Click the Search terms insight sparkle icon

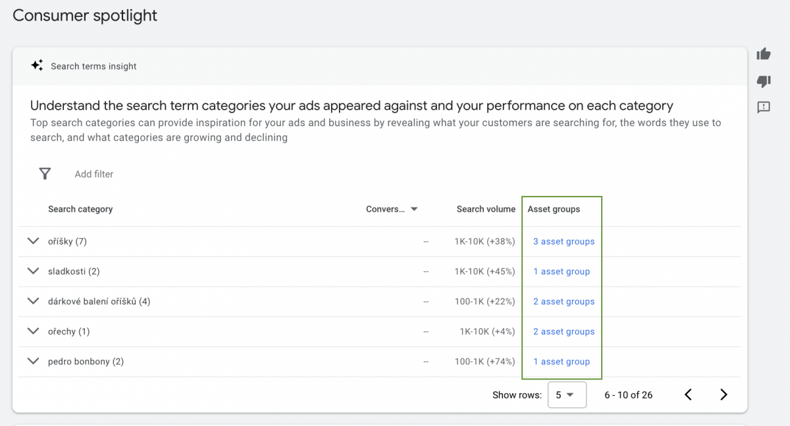pyautogui.click(x=37, y=66)
